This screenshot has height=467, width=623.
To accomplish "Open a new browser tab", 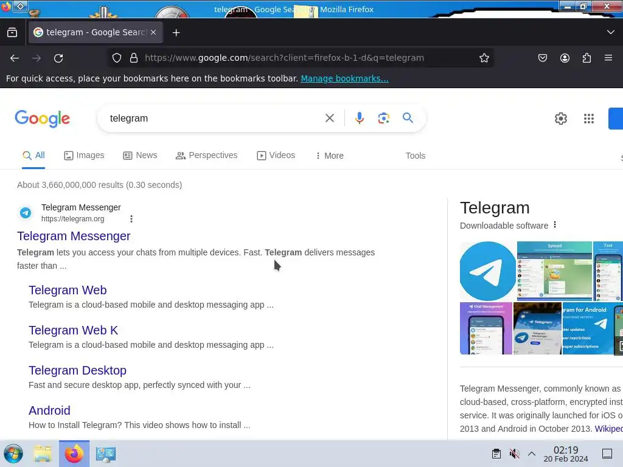I will [x=176, y=33].
